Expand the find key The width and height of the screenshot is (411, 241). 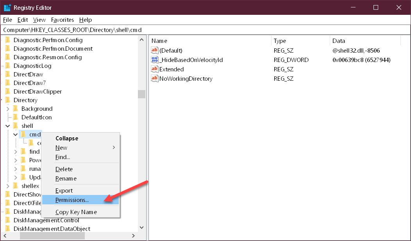16,152
